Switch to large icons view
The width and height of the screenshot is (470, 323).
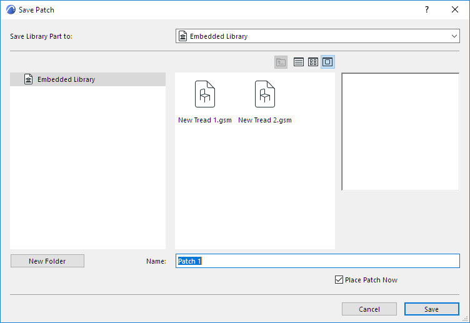coord(327,62)
